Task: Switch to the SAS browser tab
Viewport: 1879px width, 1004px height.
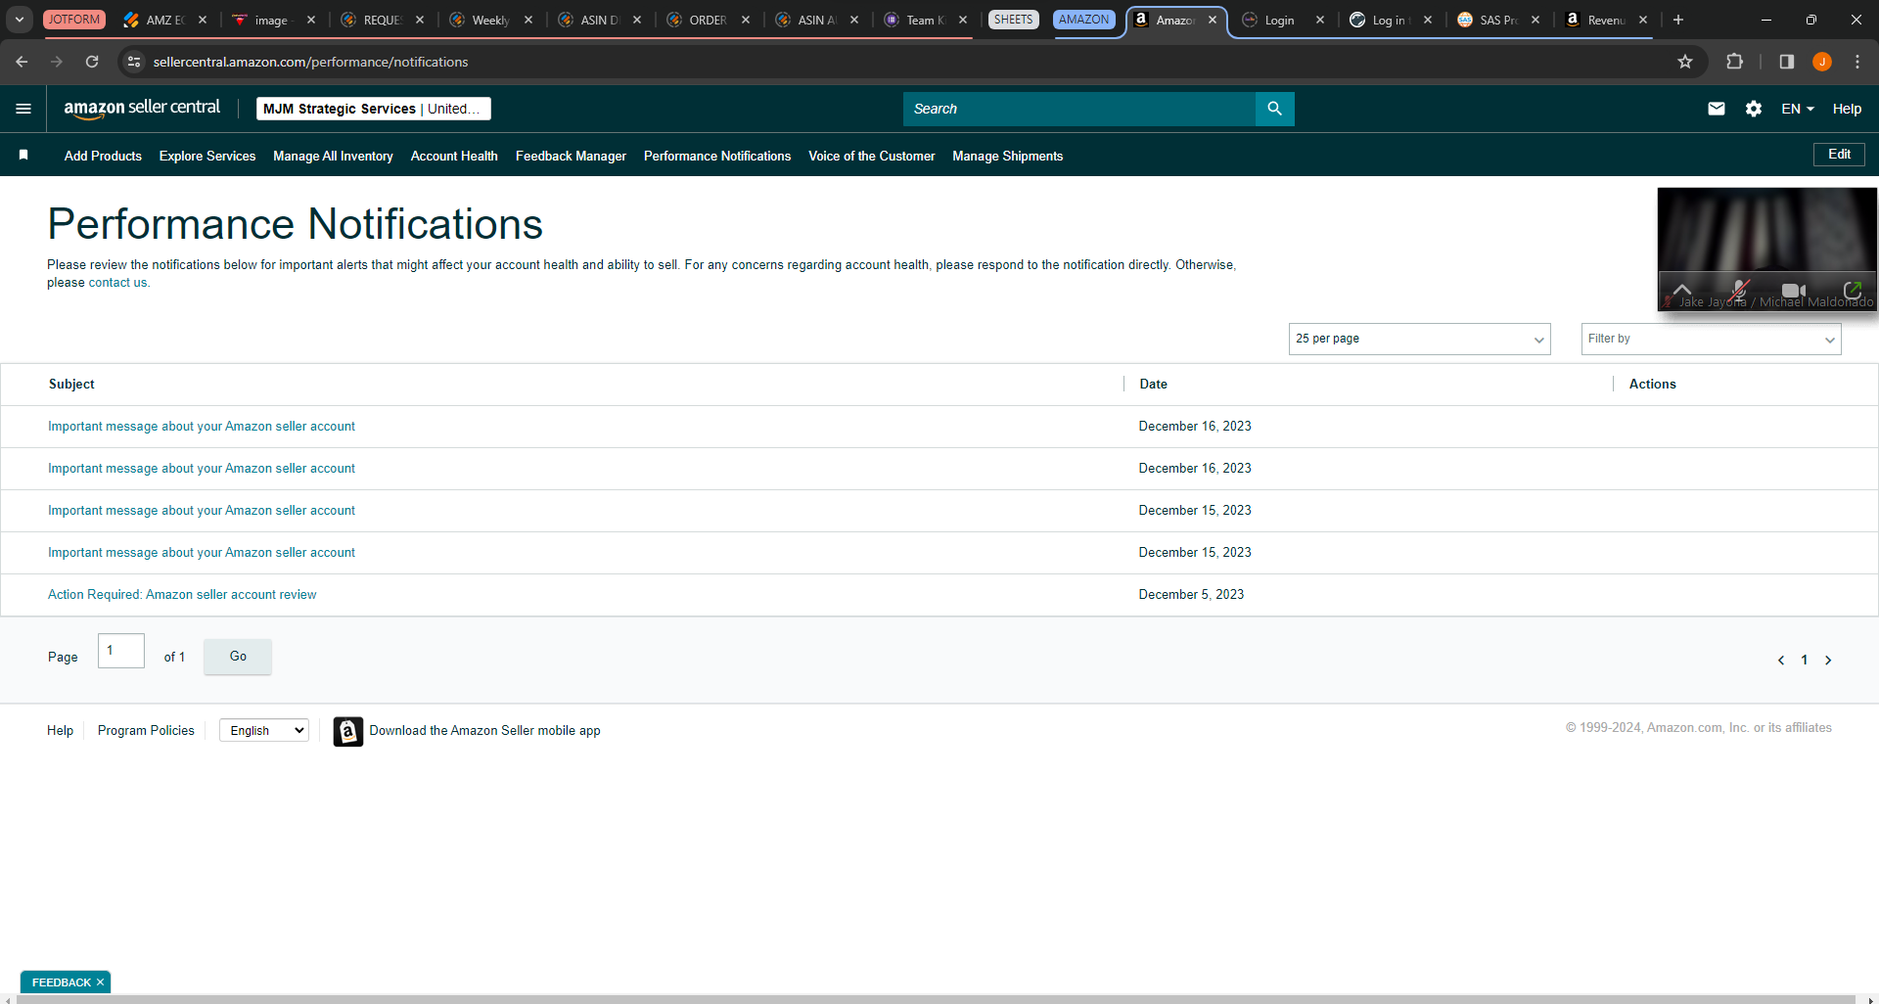Action: pos(1497,20)
